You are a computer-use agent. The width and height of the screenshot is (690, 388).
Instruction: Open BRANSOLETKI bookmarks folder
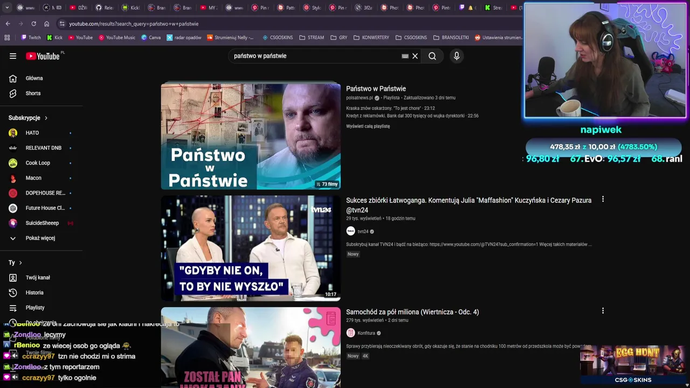point(451,38)
